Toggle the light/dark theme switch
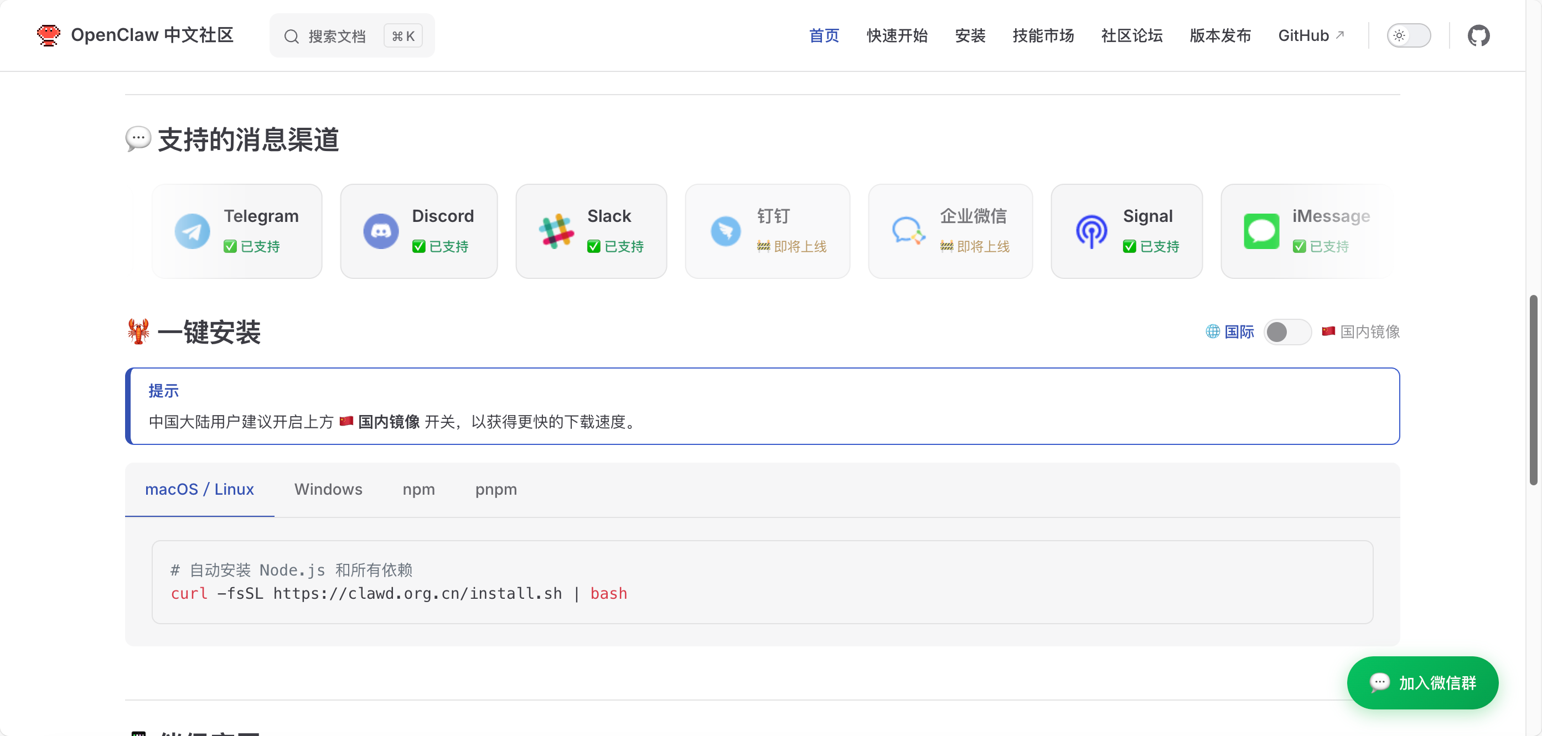1542x736 pixels. point(1409,36)
